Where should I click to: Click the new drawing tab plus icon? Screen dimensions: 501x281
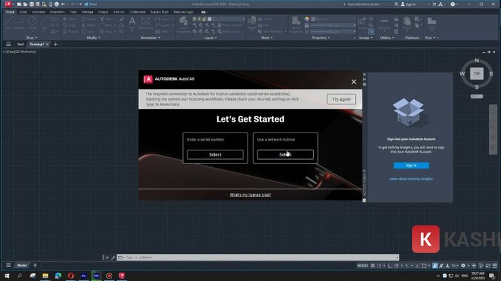(x=56, y=44)
